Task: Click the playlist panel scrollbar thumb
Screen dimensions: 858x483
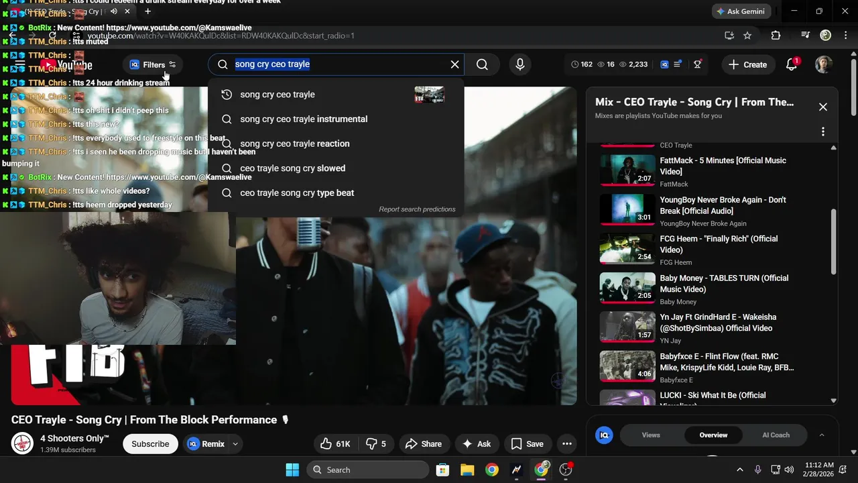Action: click(834, 241)
